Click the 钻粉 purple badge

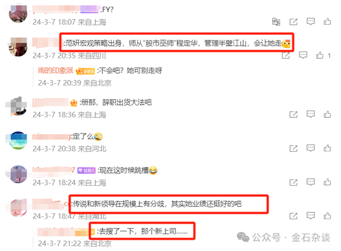click(86, 170)
